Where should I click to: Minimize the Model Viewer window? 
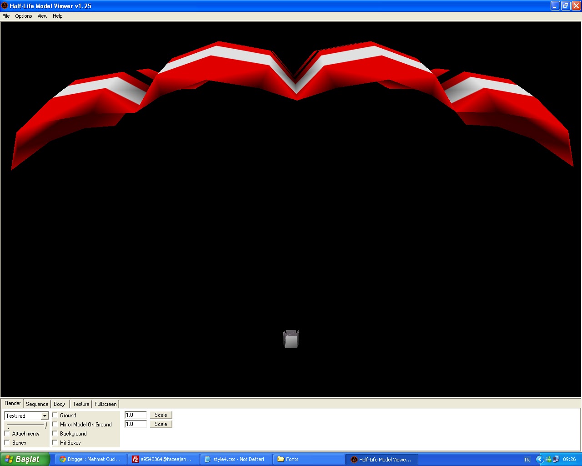point(555,5)
